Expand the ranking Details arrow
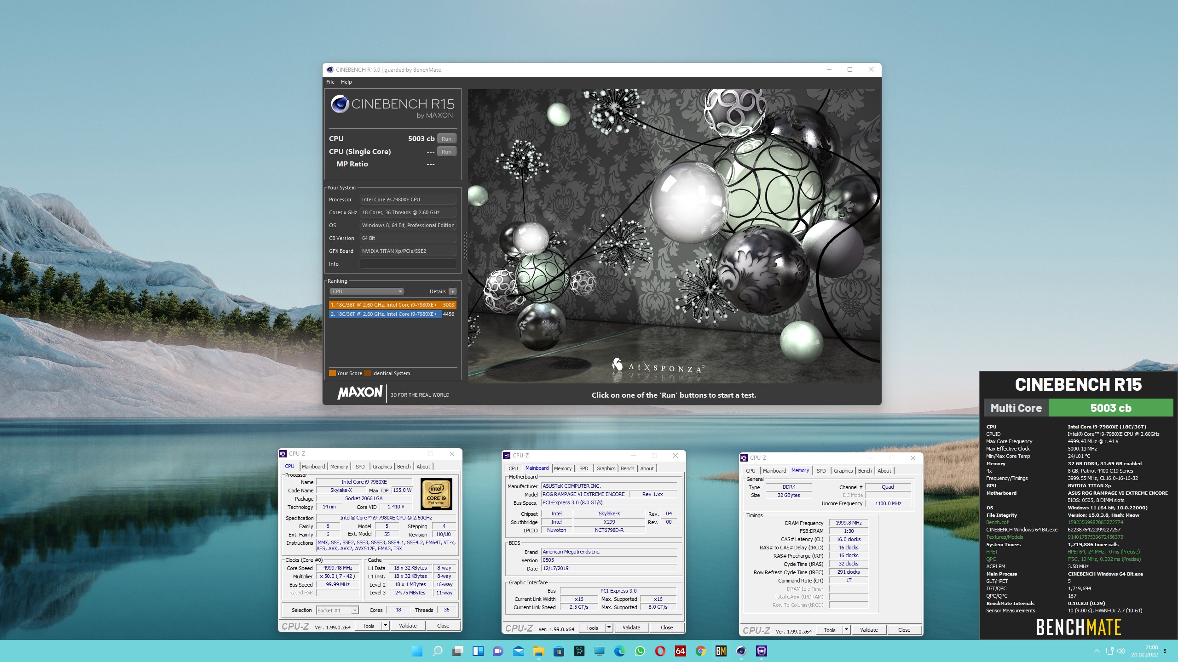Viewport: 1178px width, 662px height. [x=453, y=291]
